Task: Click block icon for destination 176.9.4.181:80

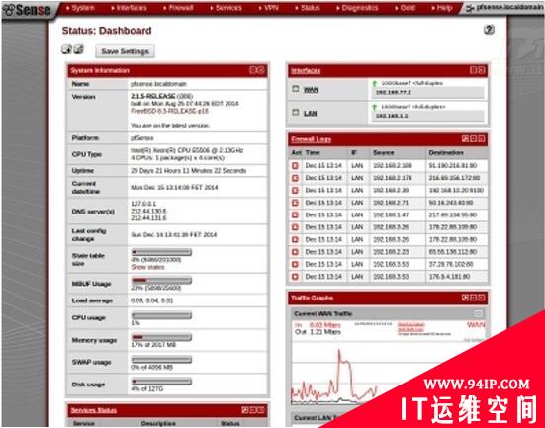Action: coord(295,277)
